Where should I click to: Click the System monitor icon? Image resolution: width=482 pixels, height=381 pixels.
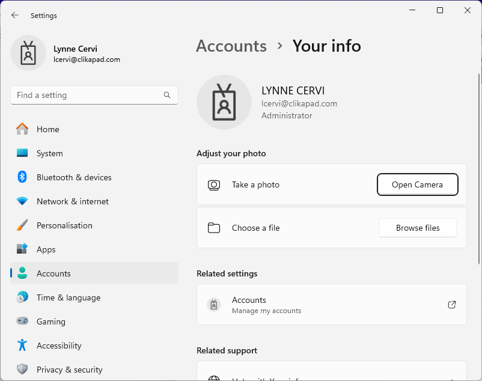[22, 153]
